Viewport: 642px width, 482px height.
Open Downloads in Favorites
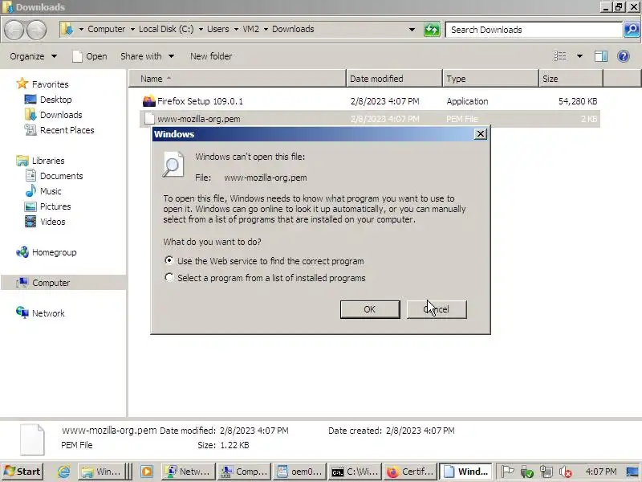point(61,115)
